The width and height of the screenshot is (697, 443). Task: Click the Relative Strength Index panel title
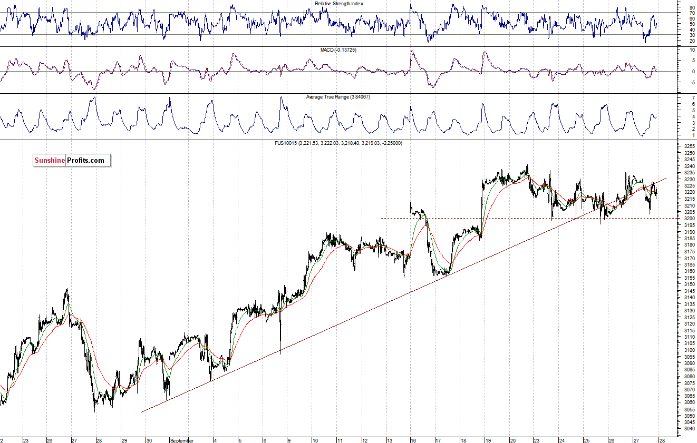pyautogui.click(x=339, y=3)
